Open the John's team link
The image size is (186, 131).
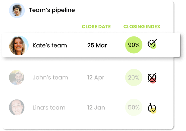point(50,78)
